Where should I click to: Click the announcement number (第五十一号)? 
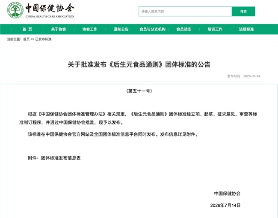click(139, 91)
